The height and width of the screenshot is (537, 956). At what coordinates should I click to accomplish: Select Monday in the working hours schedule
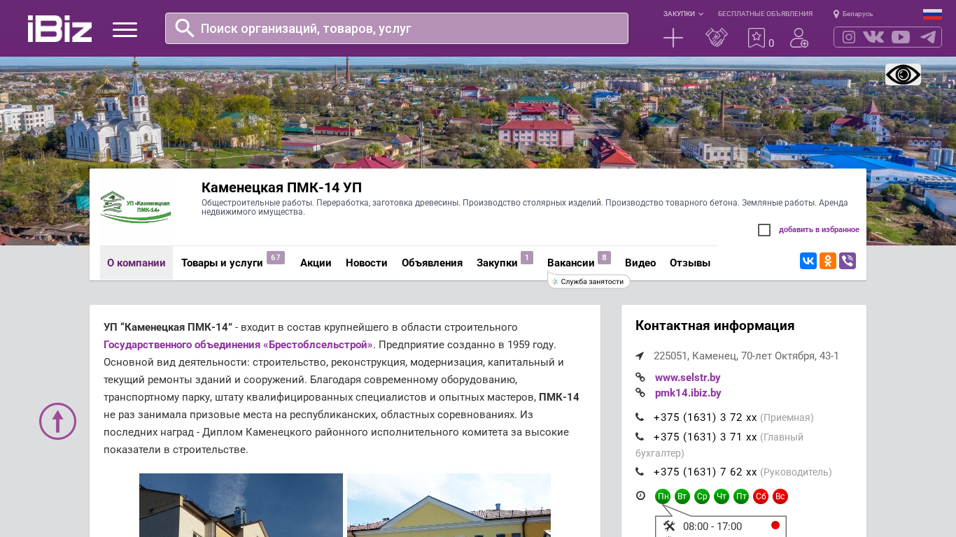point(662,496)
